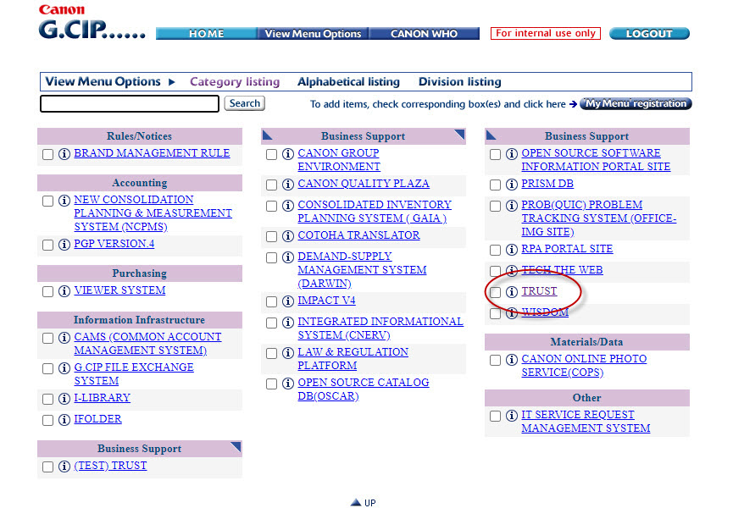Viewport: 733px width, 508px height.
Task: Select View Menu Options in navigation bar
Action: [x=313, y=34]
